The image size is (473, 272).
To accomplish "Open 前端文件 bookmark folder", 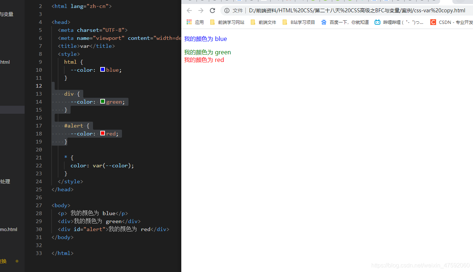I will pos(263,22).
